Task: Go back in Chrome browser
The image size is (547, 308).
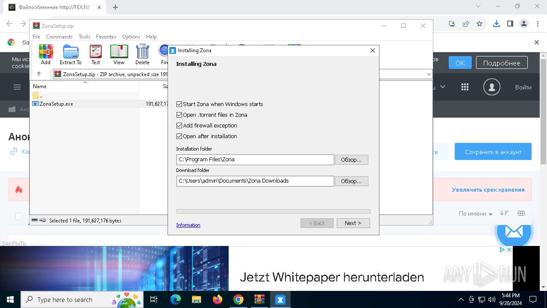Action: pos(9,24)
